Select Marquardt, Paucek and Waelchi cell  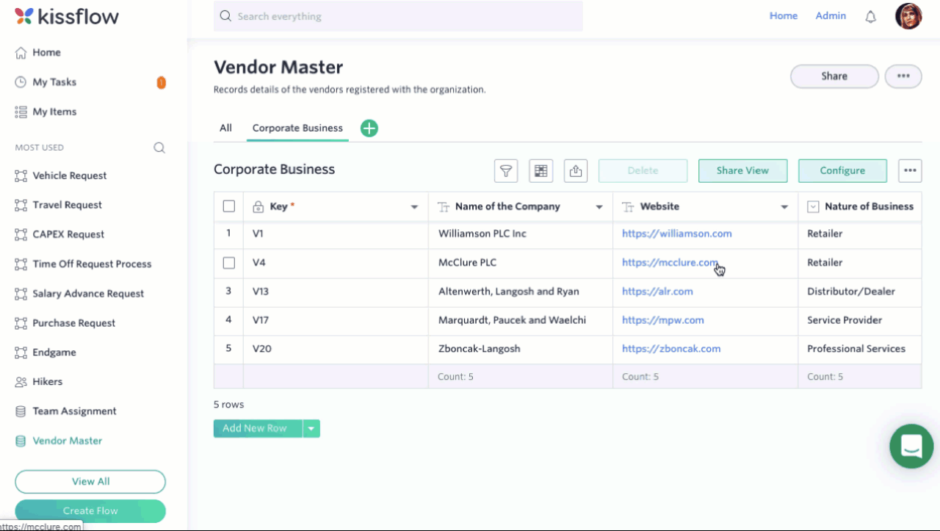521,320
